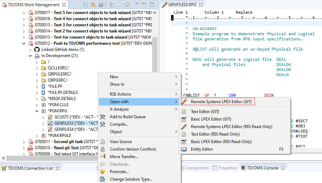This screenshot has height=183, width=322.
Task: Click the Linked GitHub items octocat icon
Action: click(37, 50)
